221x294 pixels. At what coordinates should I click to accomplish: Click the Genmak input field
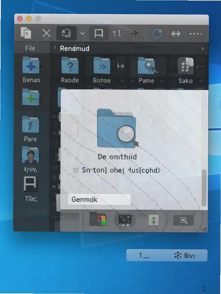click(99, 199)
